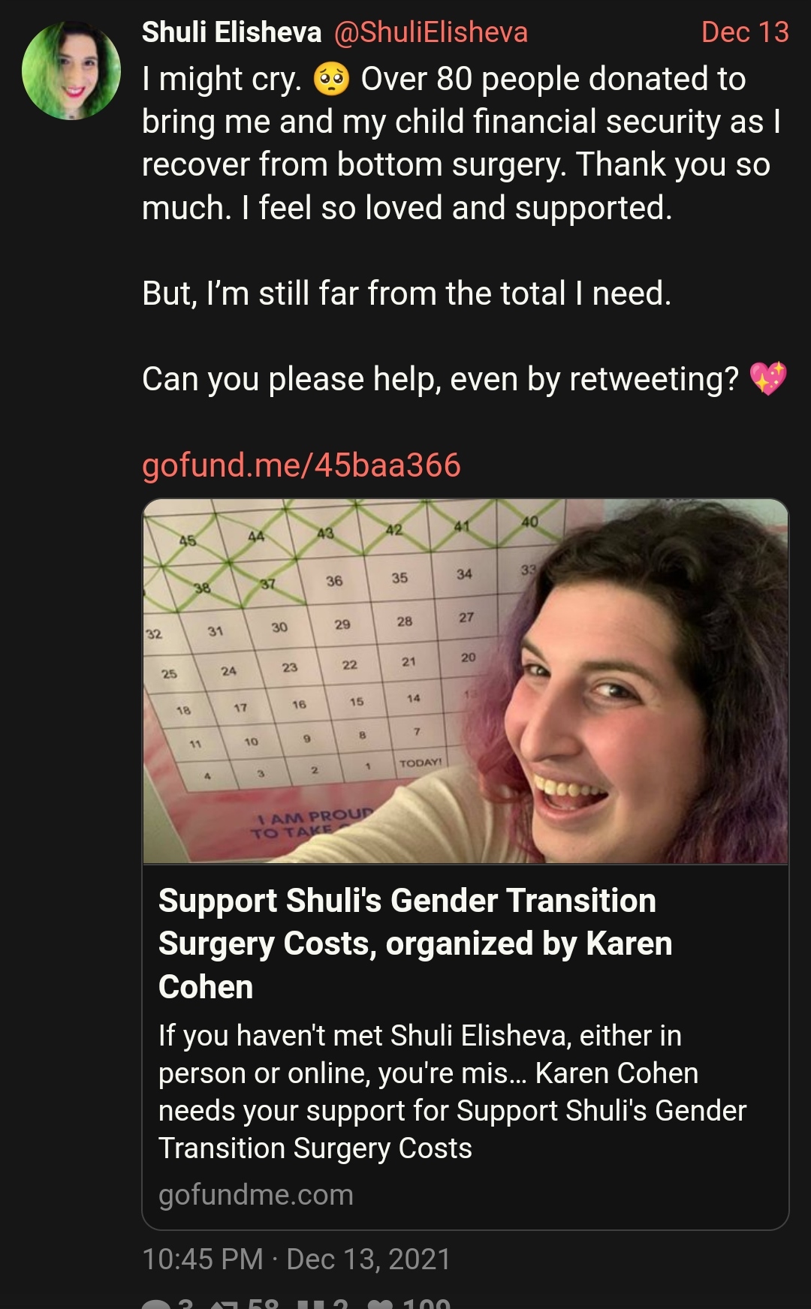811x1309 pixels.
Task: Click the pleading face emoji in tweet
Action: coord(331,80)
